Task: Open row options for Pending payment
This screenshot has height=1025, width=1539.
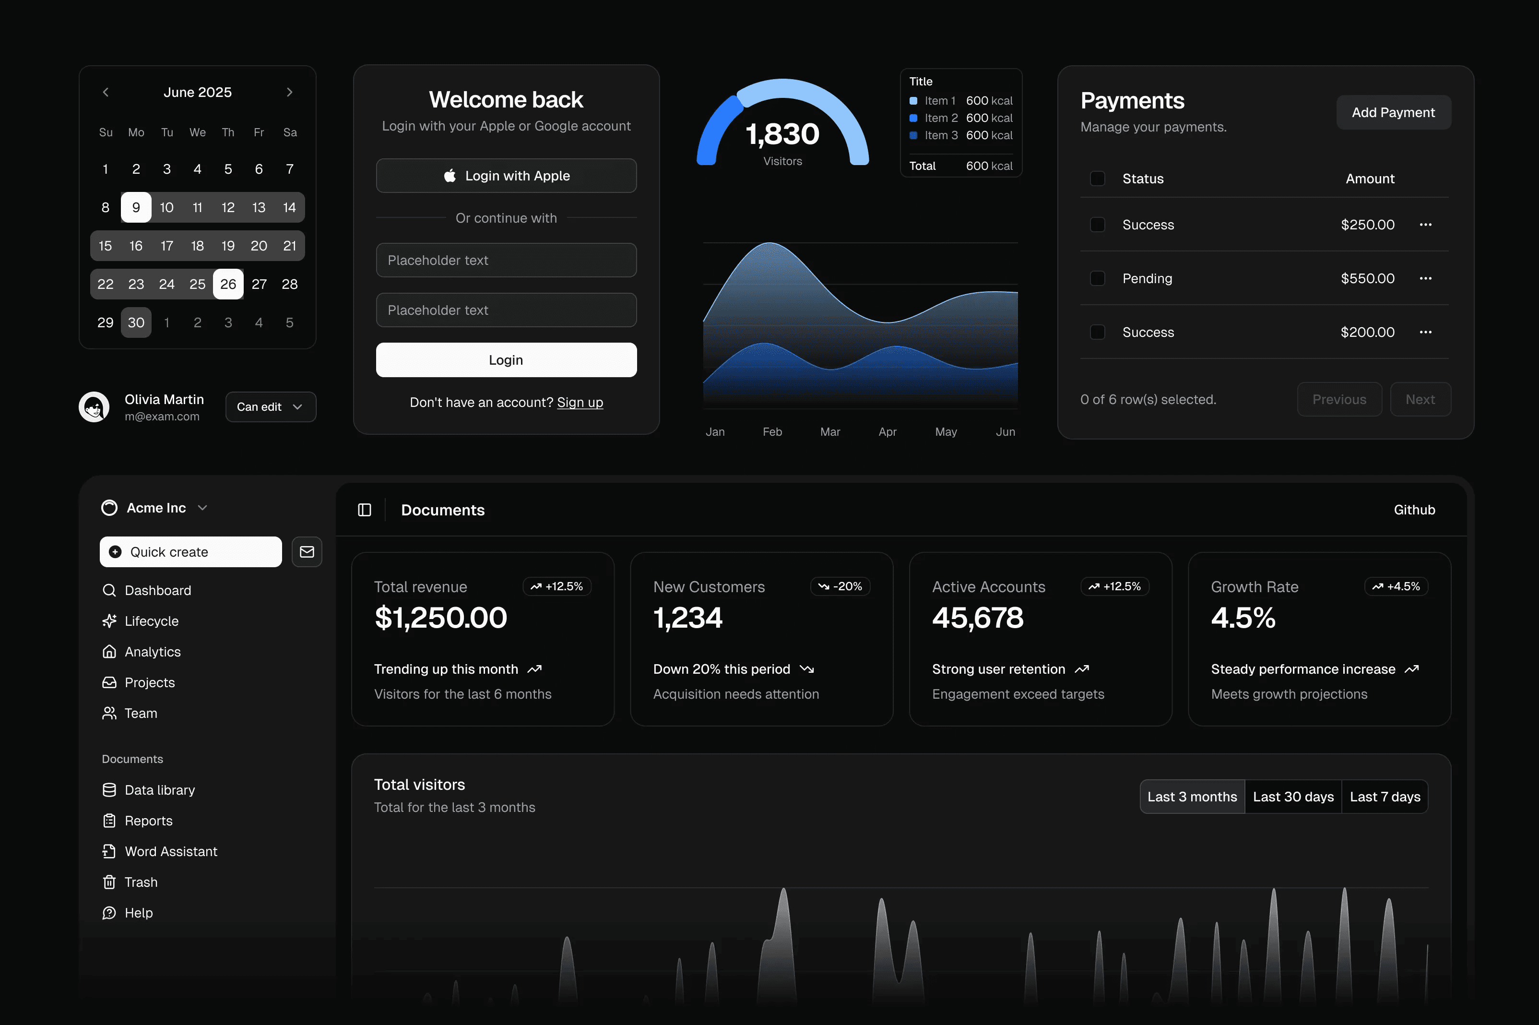Action: 1425,278
